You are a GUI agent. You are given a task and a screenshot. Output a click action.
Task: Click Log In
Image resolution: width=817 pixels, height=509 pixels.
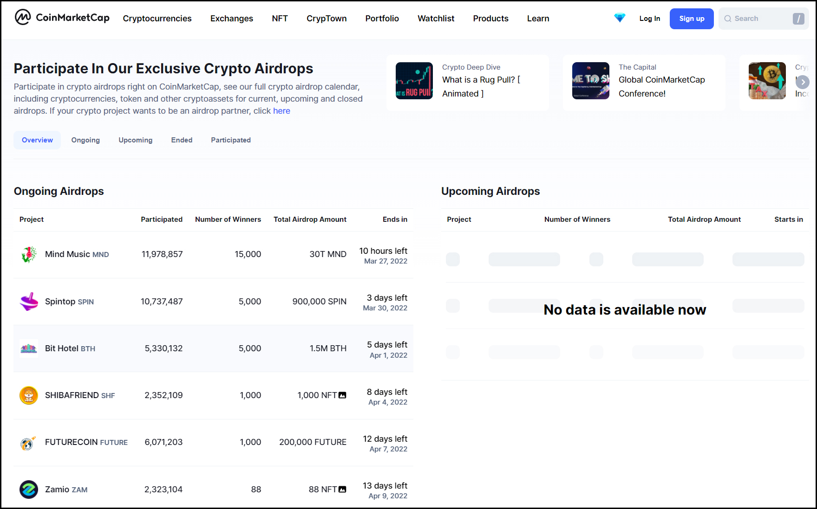coord(649,19)
